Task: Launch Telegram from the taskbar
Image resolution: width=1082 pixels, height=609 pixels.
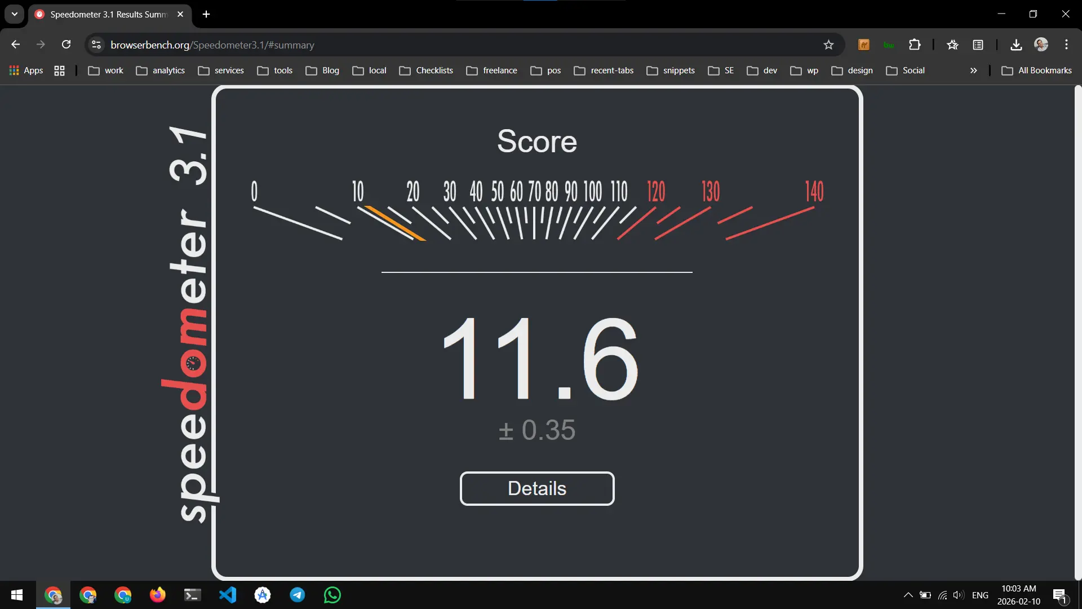Action: tap(298, 595)
